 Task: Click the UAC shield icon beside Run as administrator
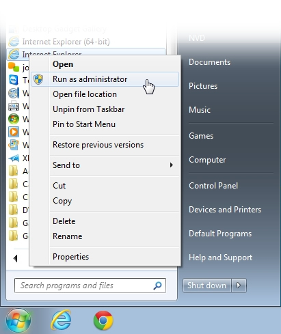[38, 79]
